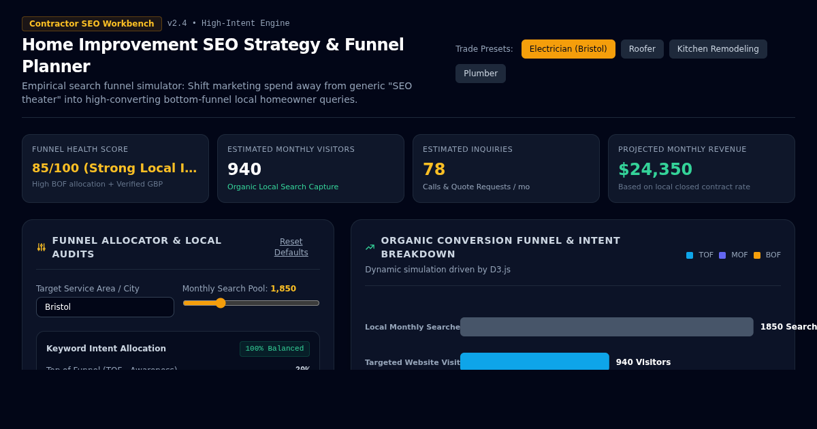817x429 pixels.
Task: Click into the Target Service Area city field
Action: (105, 307)
